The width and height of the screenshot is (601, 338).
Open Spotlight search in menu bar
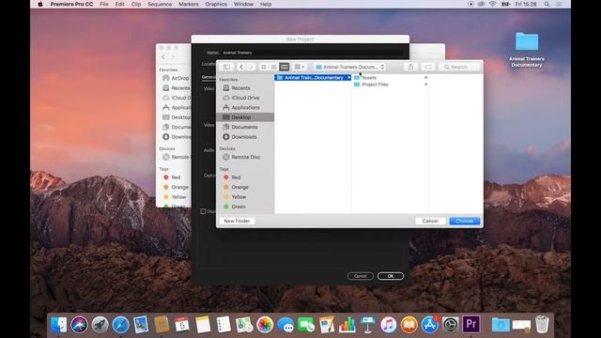547,4
